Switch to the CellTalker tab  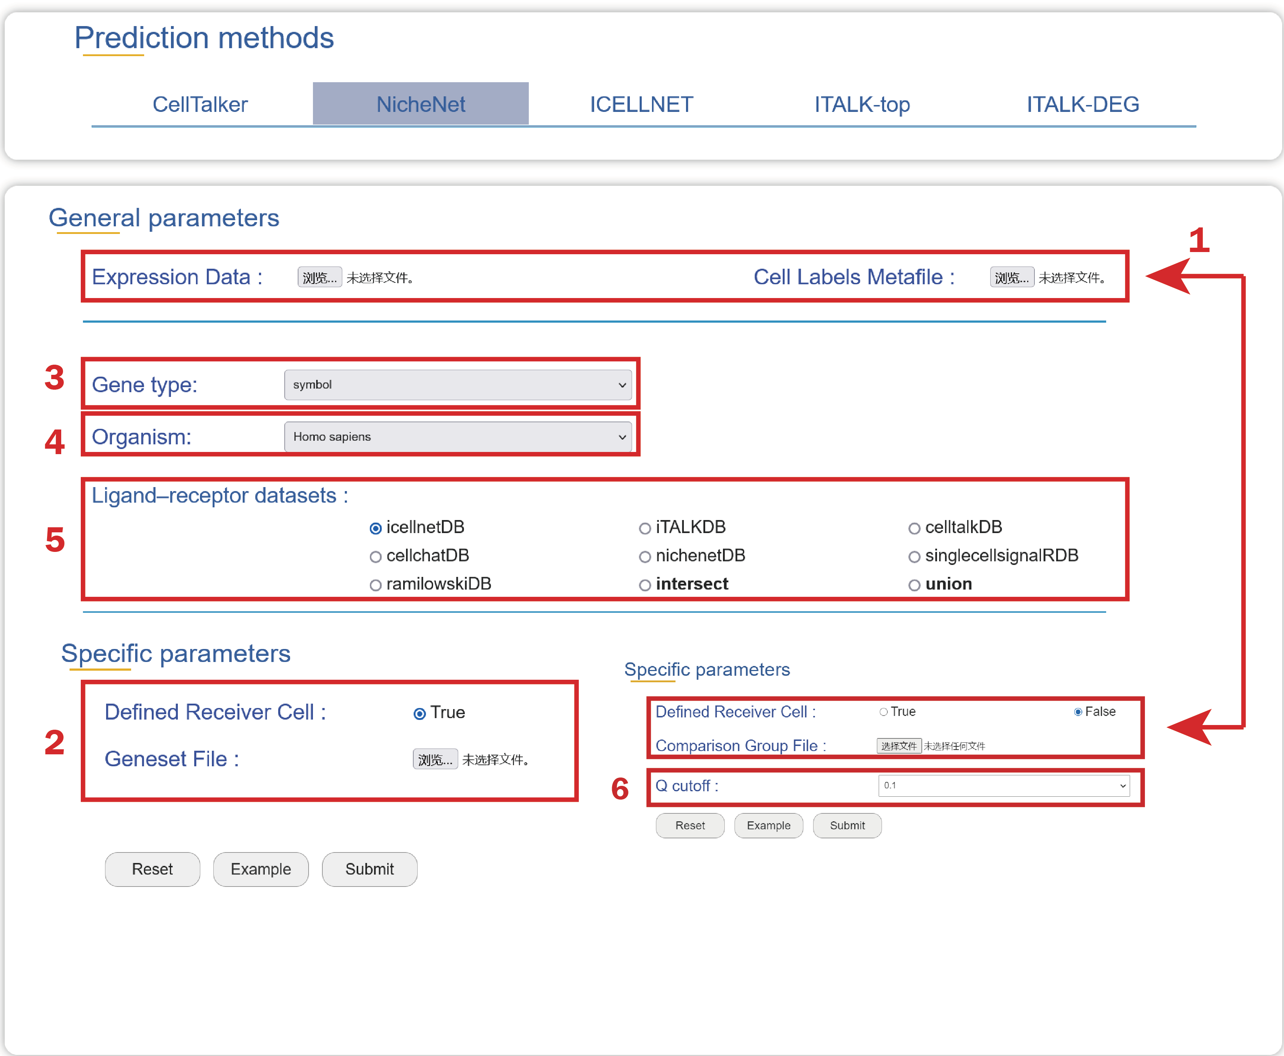click(x=200, y=104)
